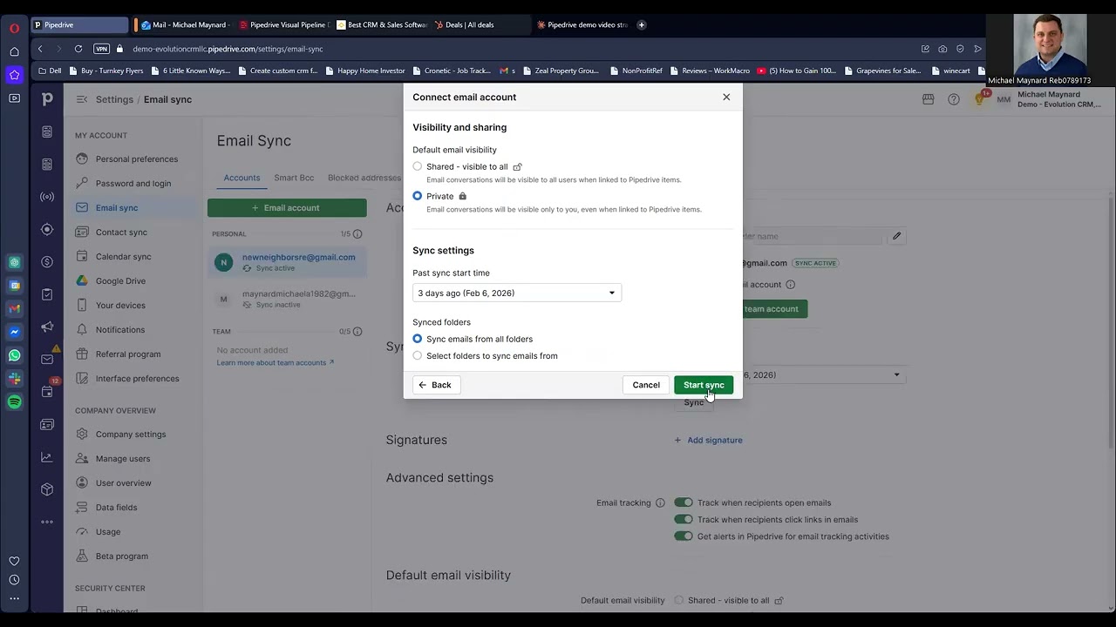Click the Opera menu logo
Image resolution: width=1116 pixels, height=627 pixels.
click(14, 28)
